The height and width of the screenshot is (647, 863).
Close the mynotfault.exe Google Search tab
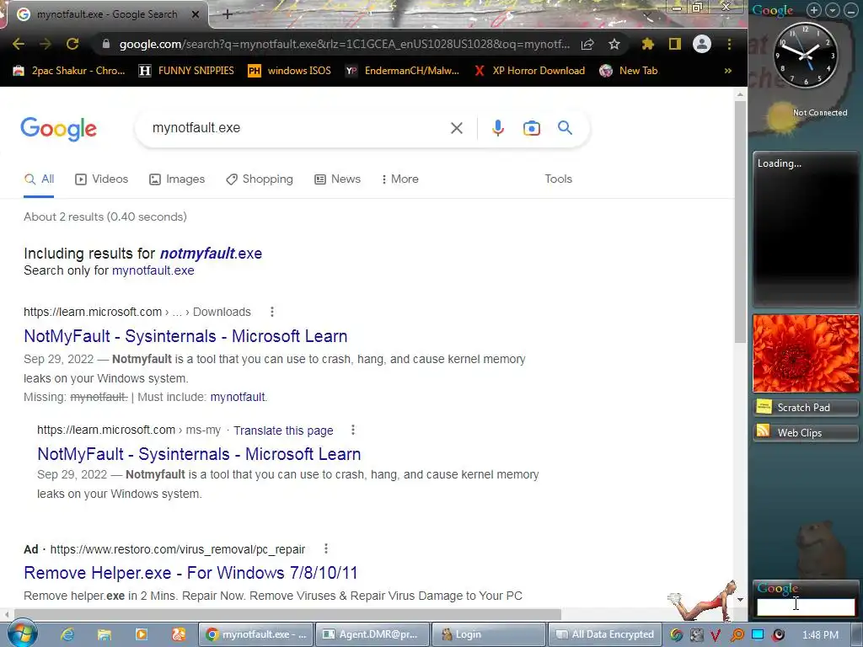(196, 14)
